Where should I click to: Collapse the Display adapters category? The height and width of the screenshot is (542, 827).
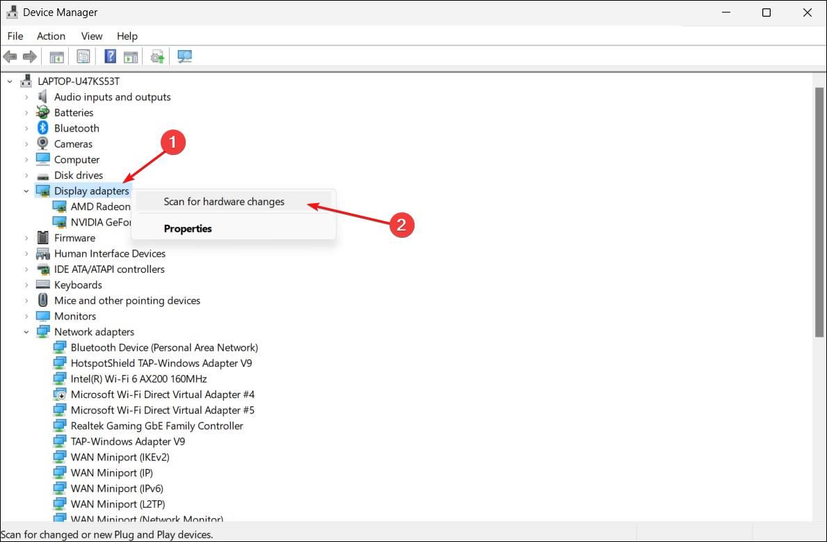26,191
